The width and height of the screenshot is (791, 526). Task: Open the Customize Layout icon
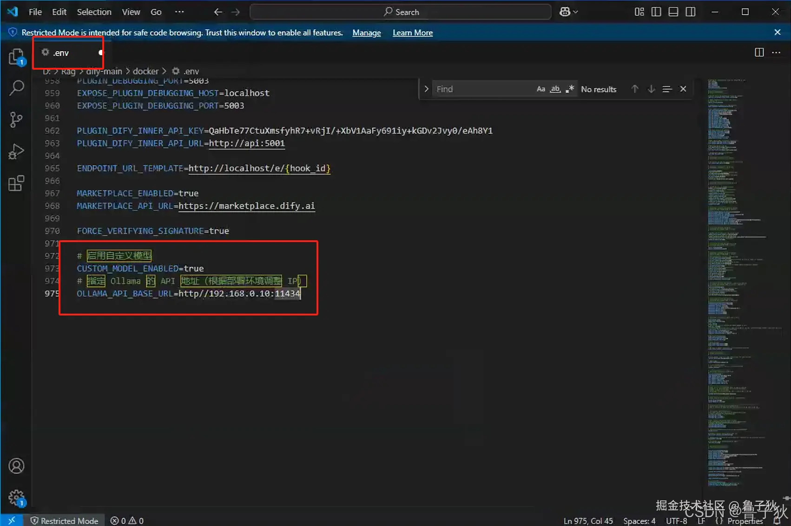pos(639,12)
